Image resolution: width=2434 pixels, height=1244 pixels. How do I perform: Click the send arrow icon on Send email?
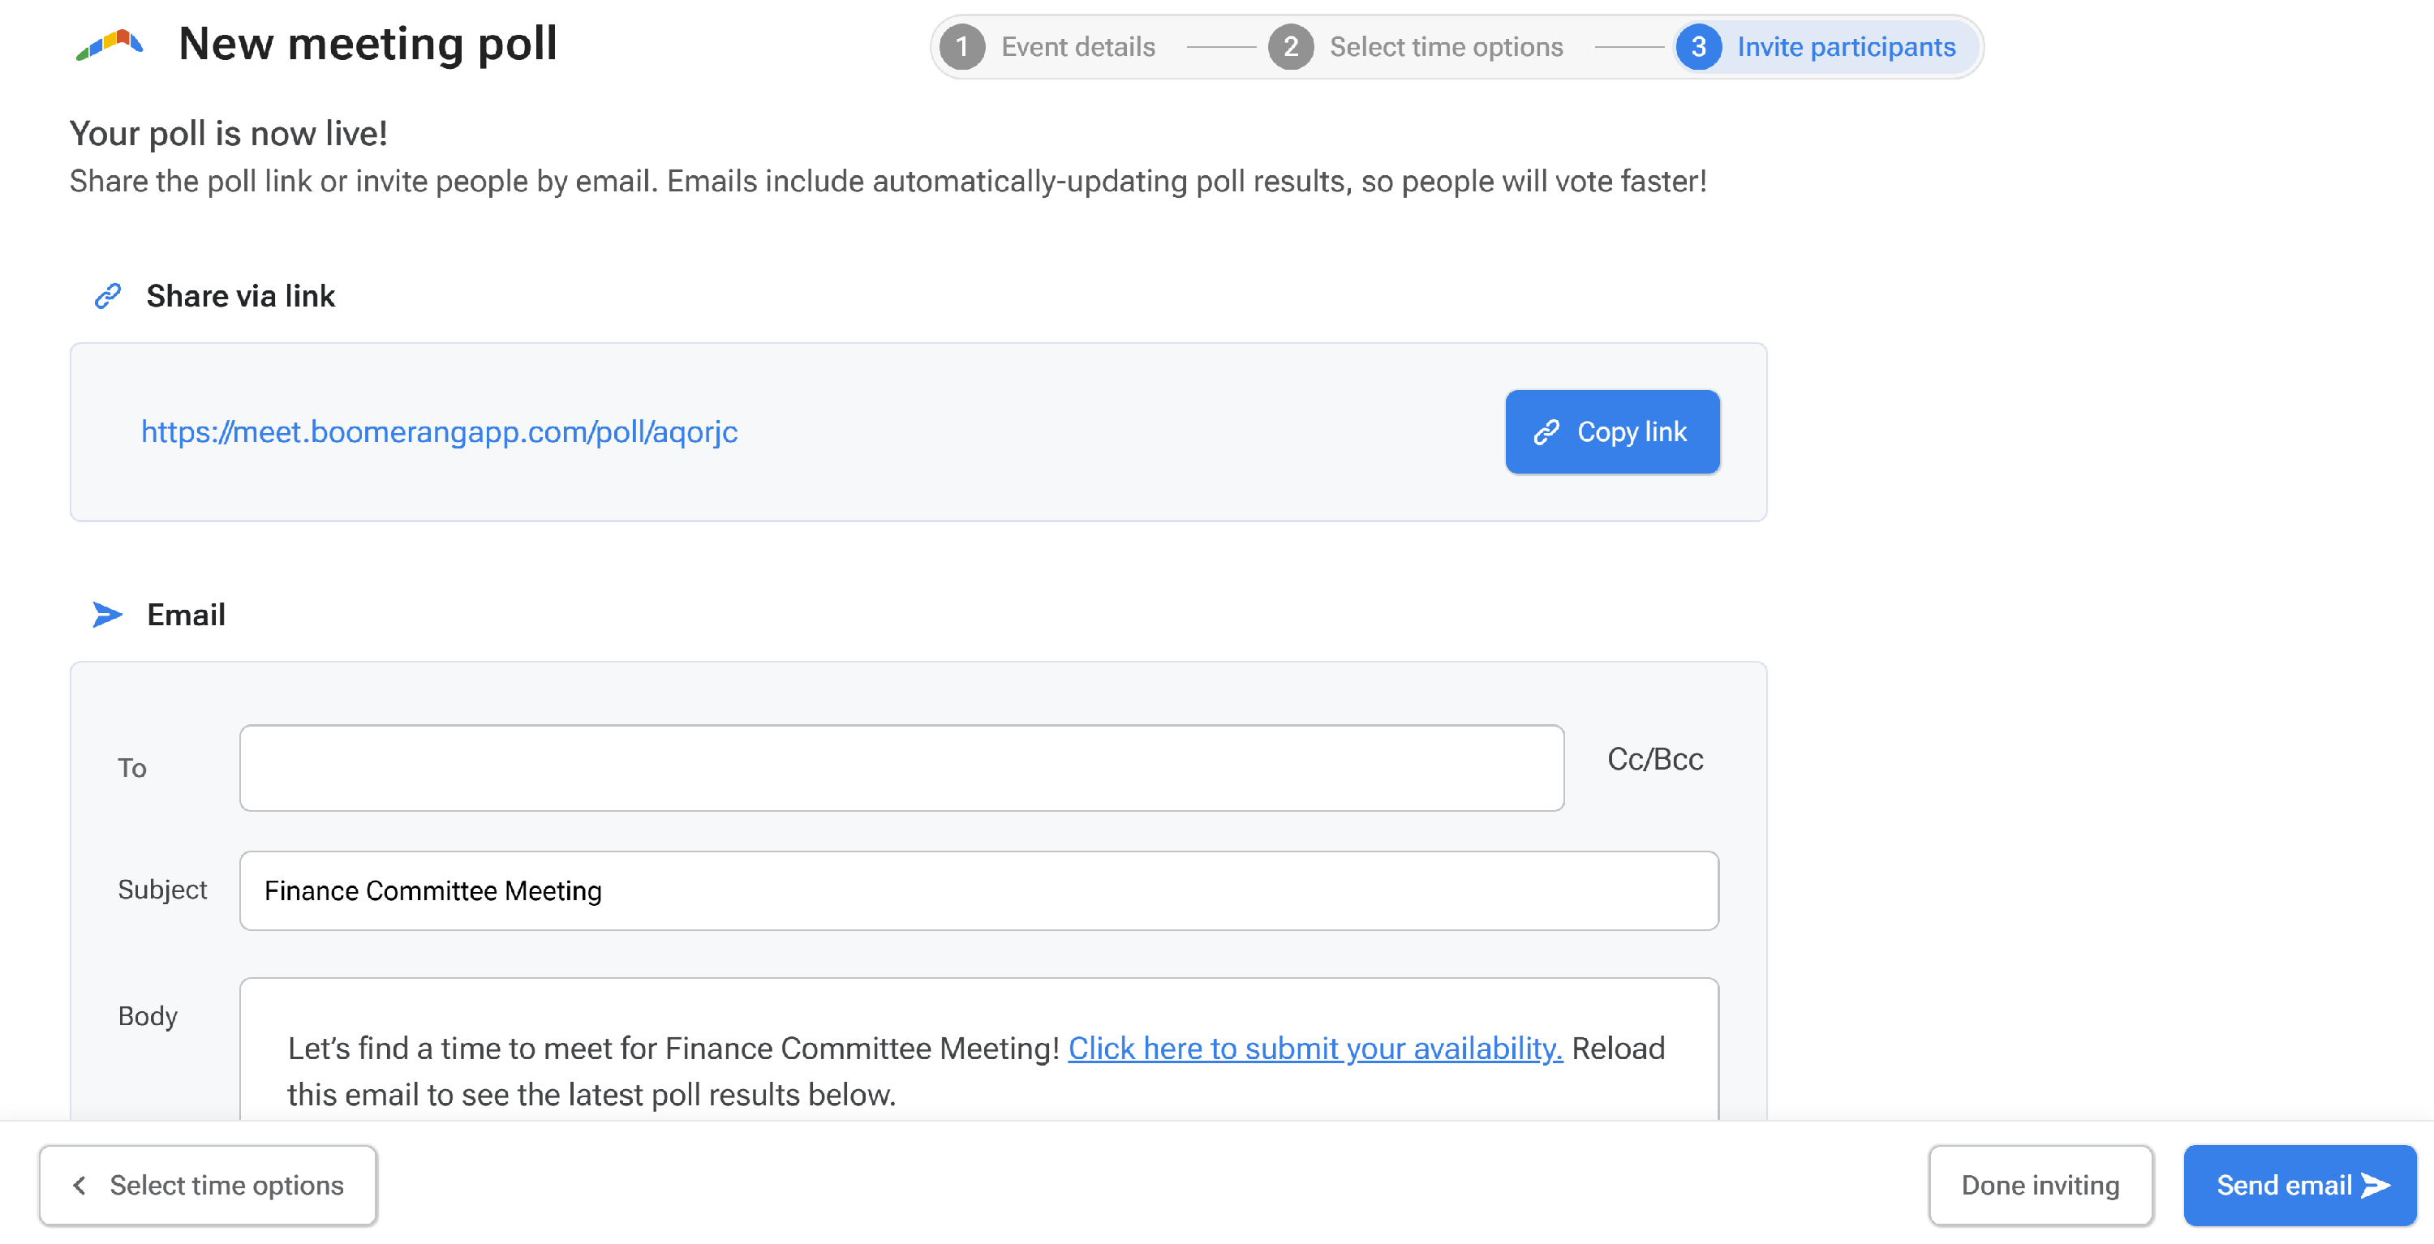pyautogui.click(x=2376, y=1186)
